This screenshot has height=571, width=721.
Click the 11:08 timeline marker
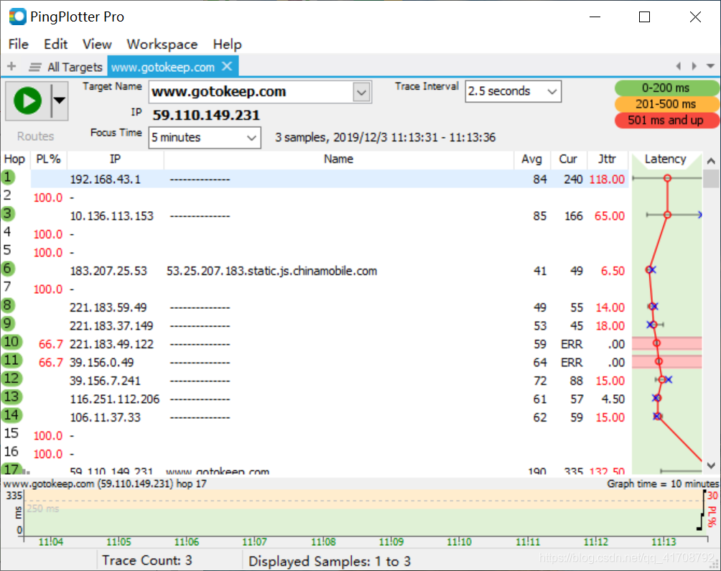coord(323,542)
